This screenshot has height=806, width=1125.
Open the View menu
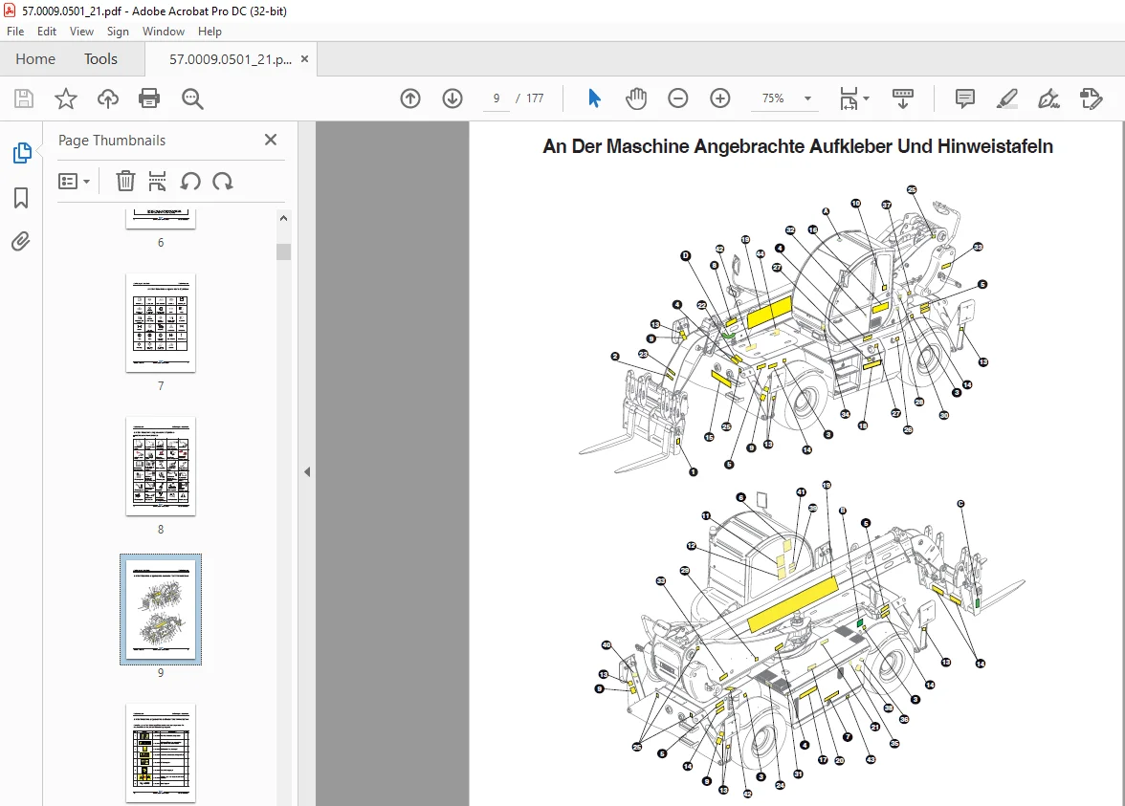82,32
